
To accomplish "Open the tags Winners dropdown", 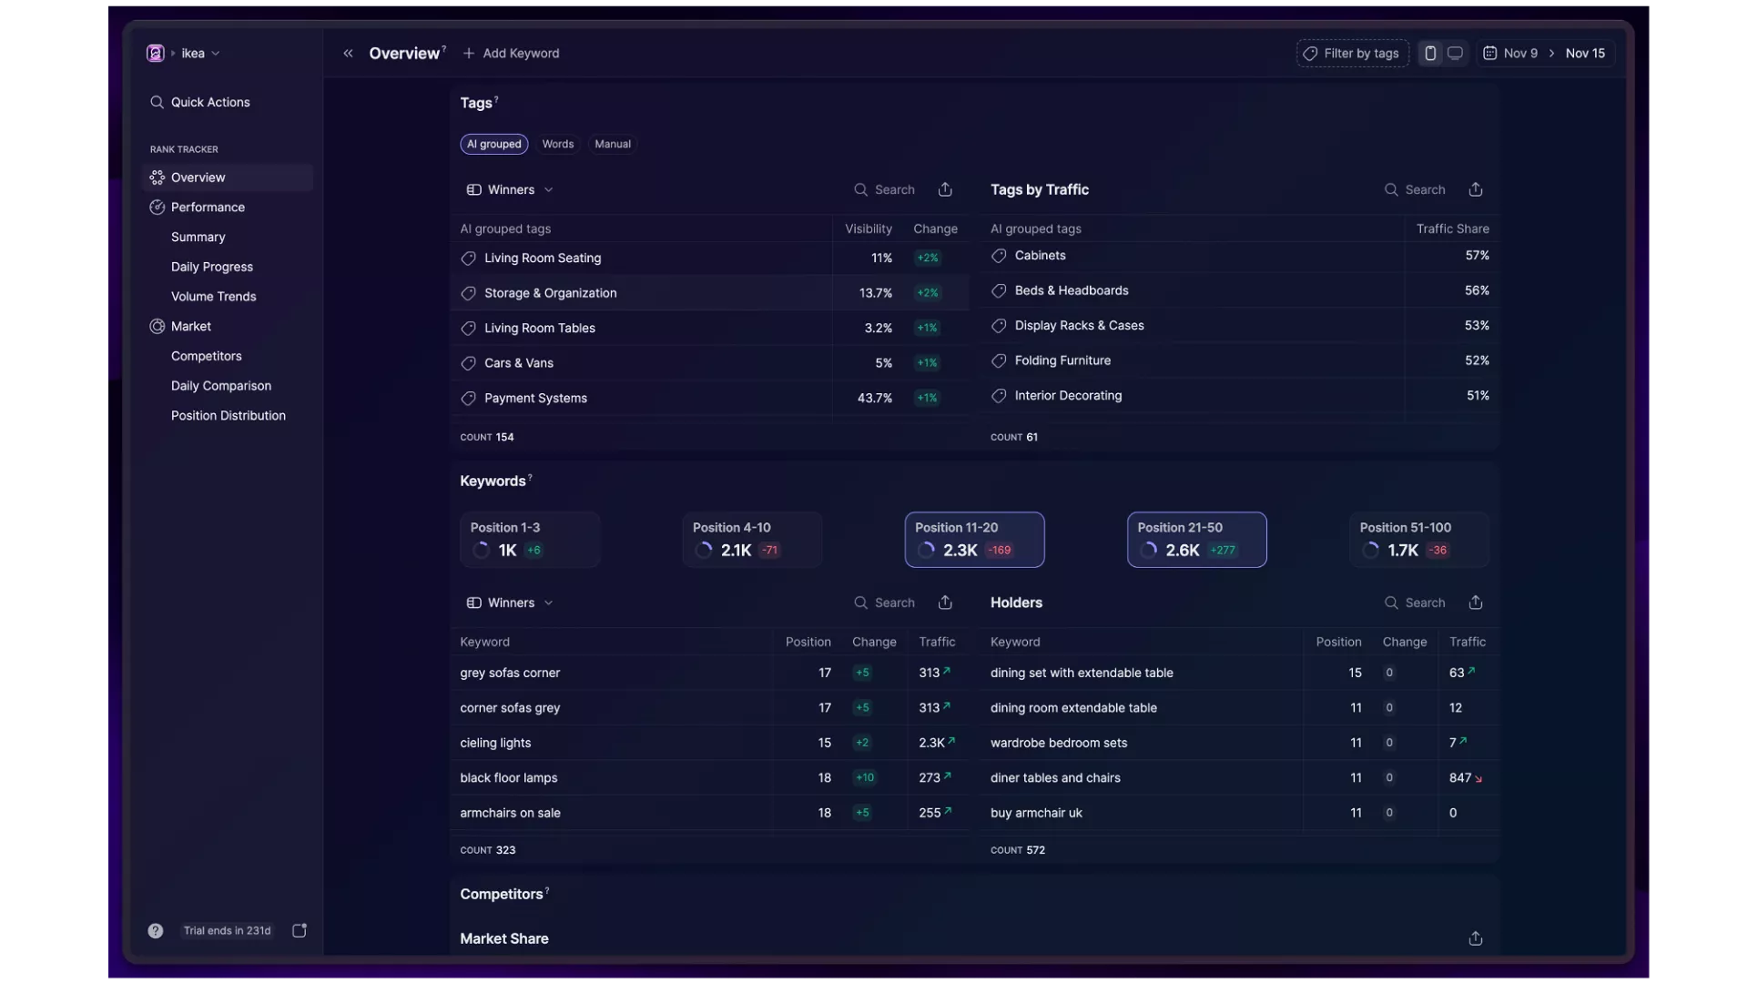I will (x=511, y=189).
